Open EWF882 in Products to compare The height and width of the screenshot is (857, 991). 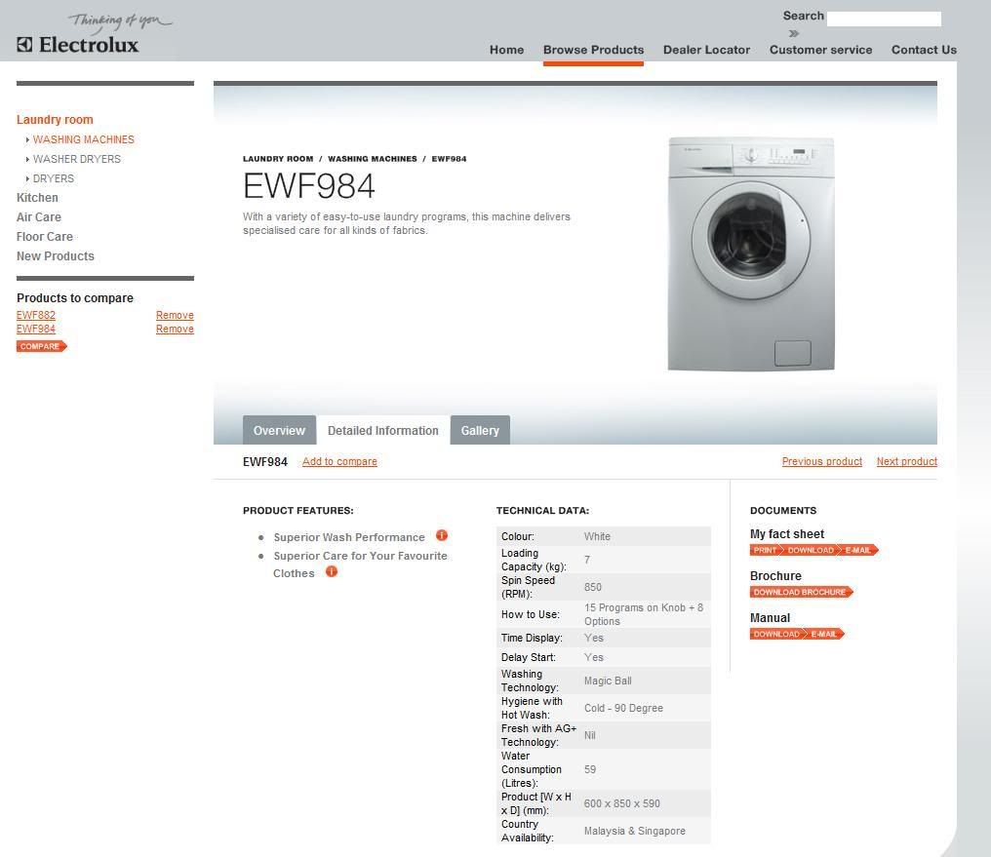36,315
